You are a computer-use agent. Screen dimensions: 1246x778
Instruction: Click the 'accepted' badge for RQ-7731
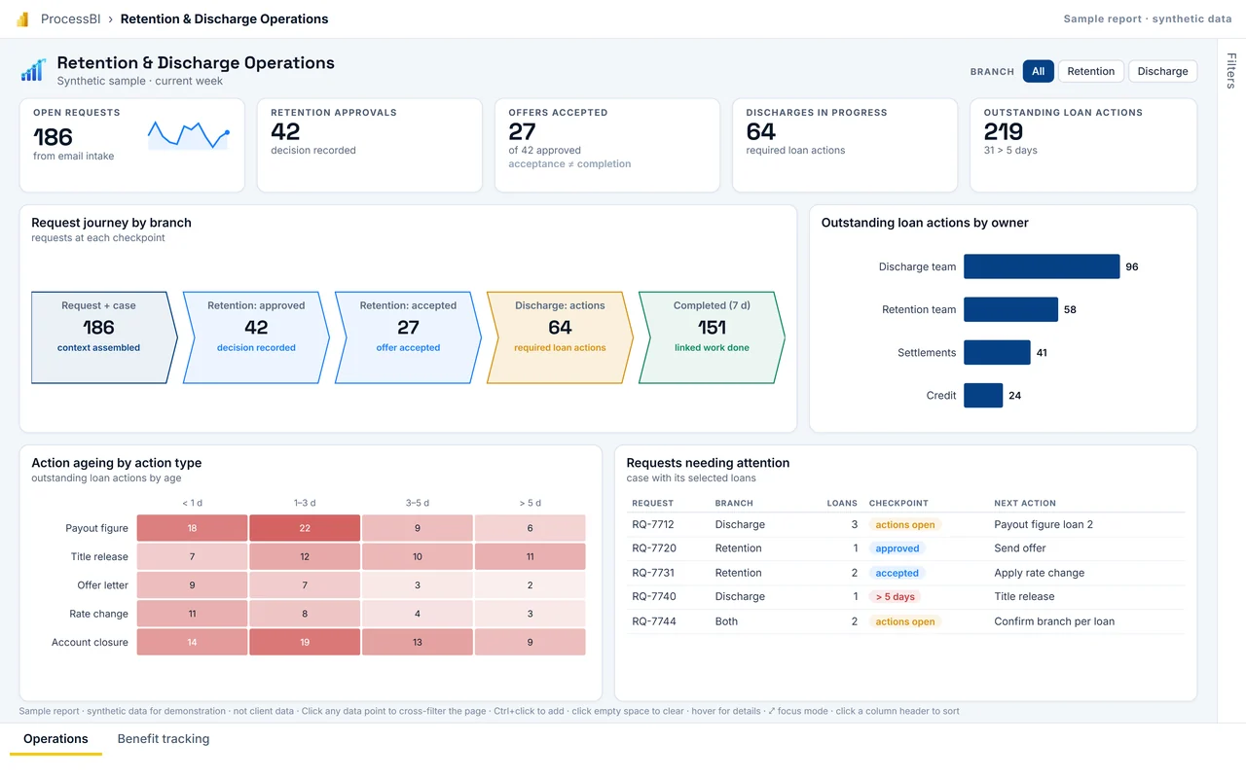[897, 573]
